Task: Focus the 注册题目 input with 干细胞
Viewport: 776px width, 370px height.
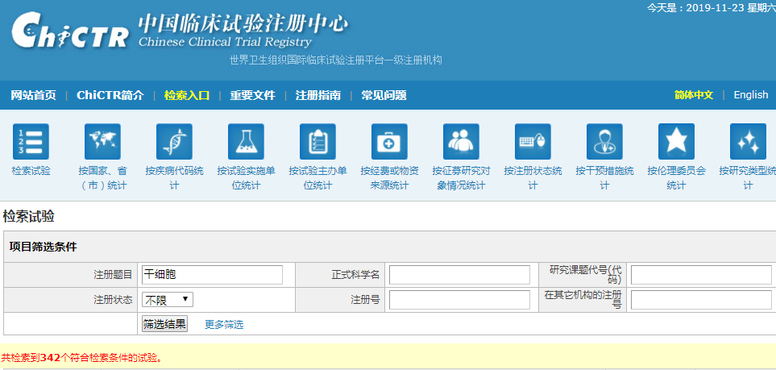Action: (x=212, y=275)
